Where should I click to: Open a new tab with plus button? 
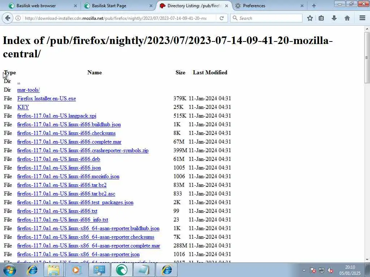(x=314, y=6)
